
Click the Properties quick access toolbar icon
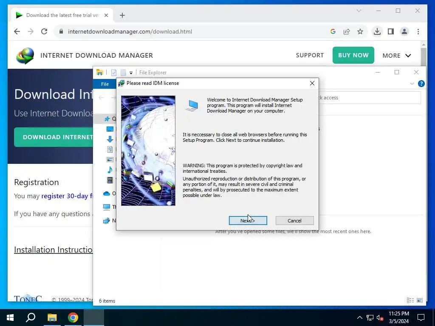(x=114, y=73)
